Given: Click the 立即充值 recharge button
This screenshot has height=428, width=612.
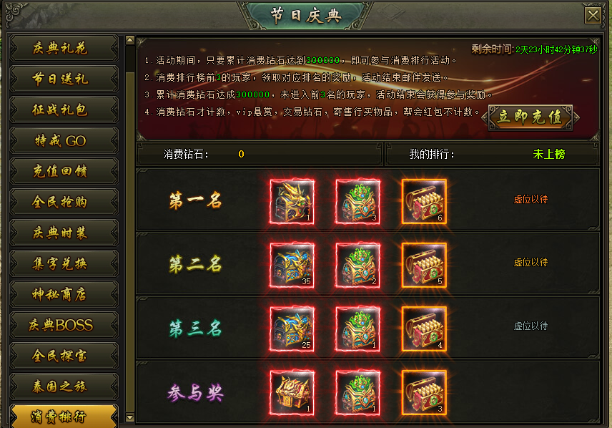Looking at the screenshot, I should (x=530, y=117).
